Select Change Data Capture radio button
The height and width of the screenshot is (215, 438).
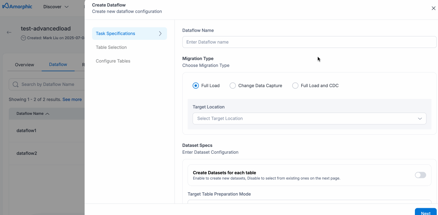233,86
